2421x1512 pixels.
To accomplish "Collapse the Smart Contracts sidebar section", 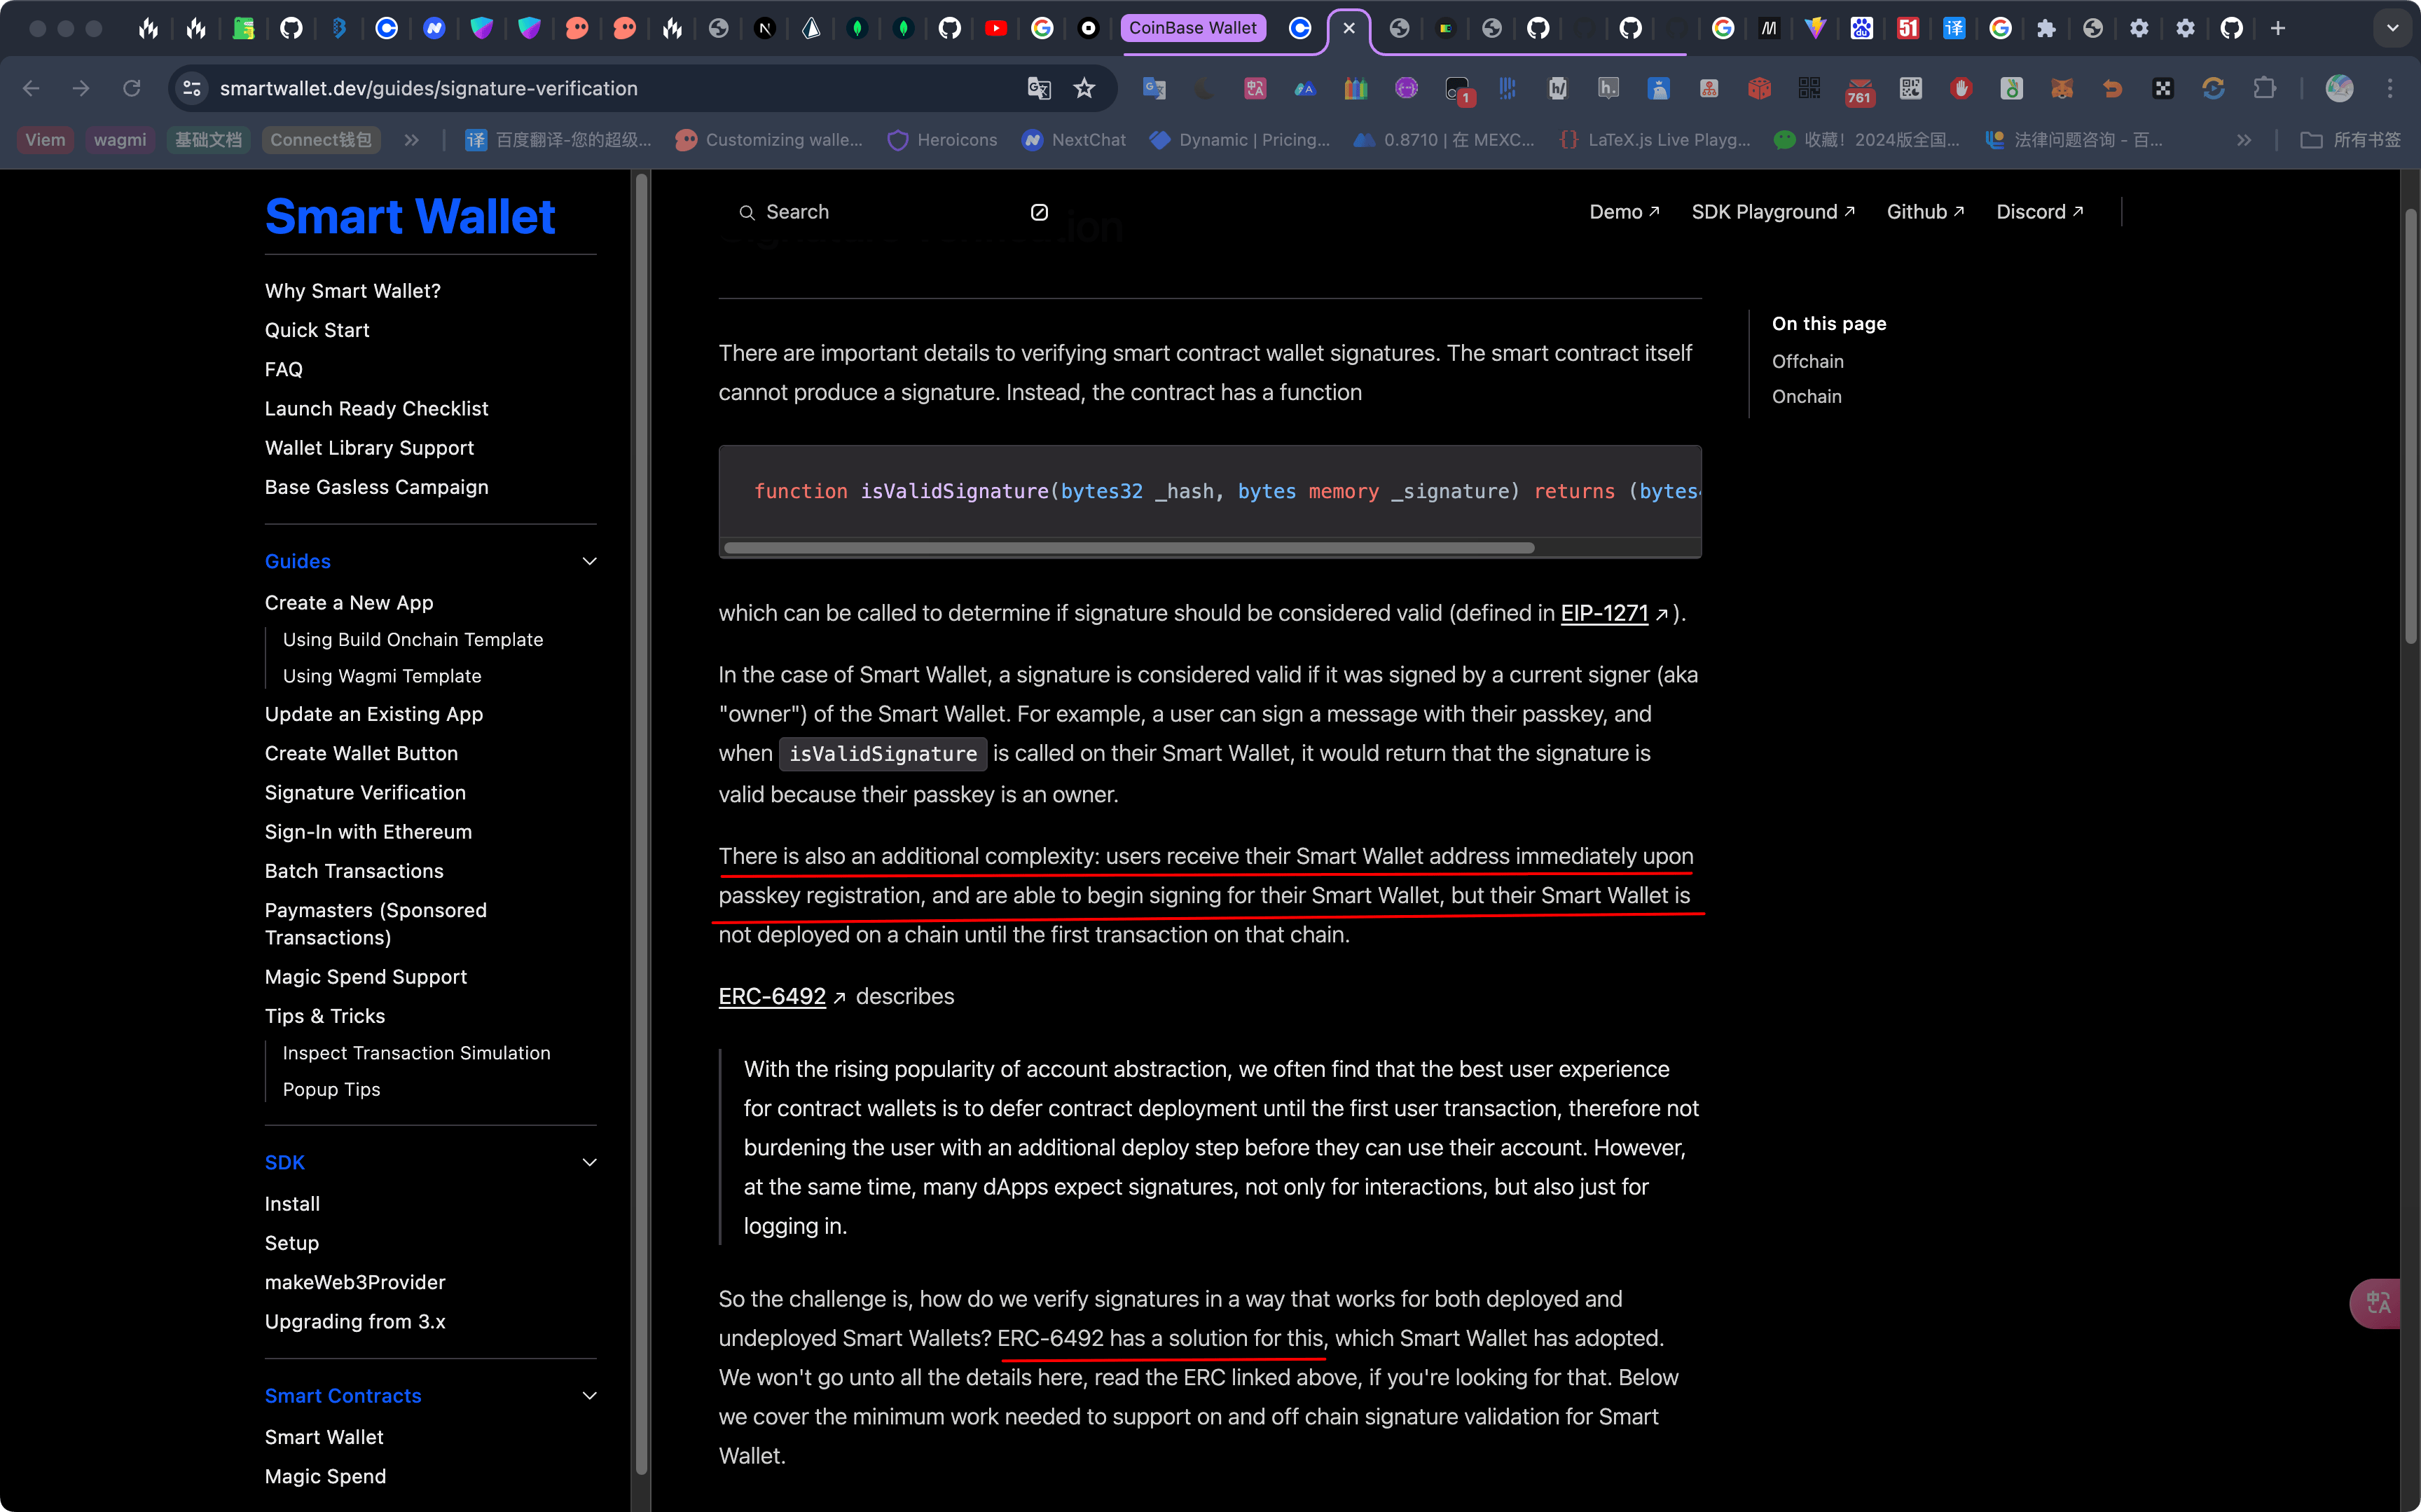I will coord(590,1395).
